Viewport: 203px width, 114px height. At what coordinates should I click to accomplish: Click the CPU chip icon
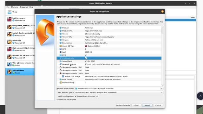coord(61,49)
